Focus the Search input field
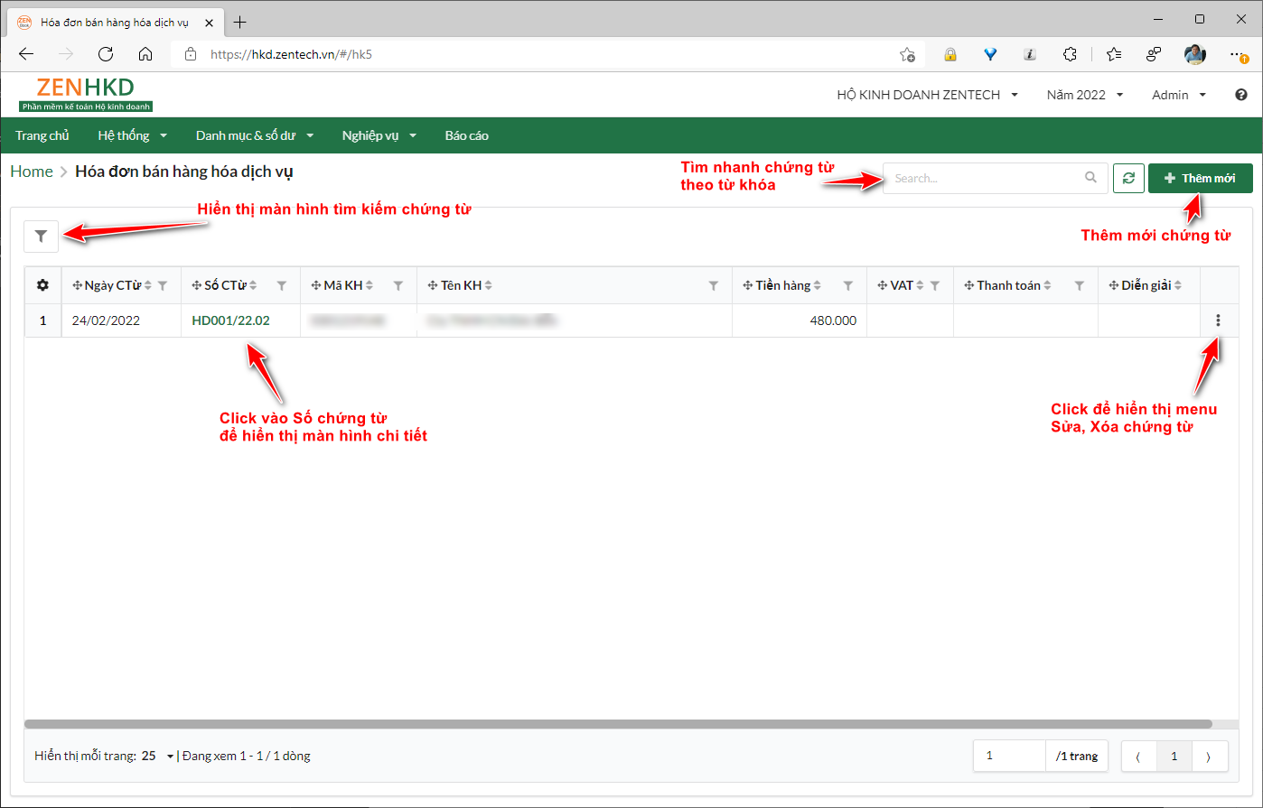The width and height of the screenshot is (1263, 808). point(985,179)
